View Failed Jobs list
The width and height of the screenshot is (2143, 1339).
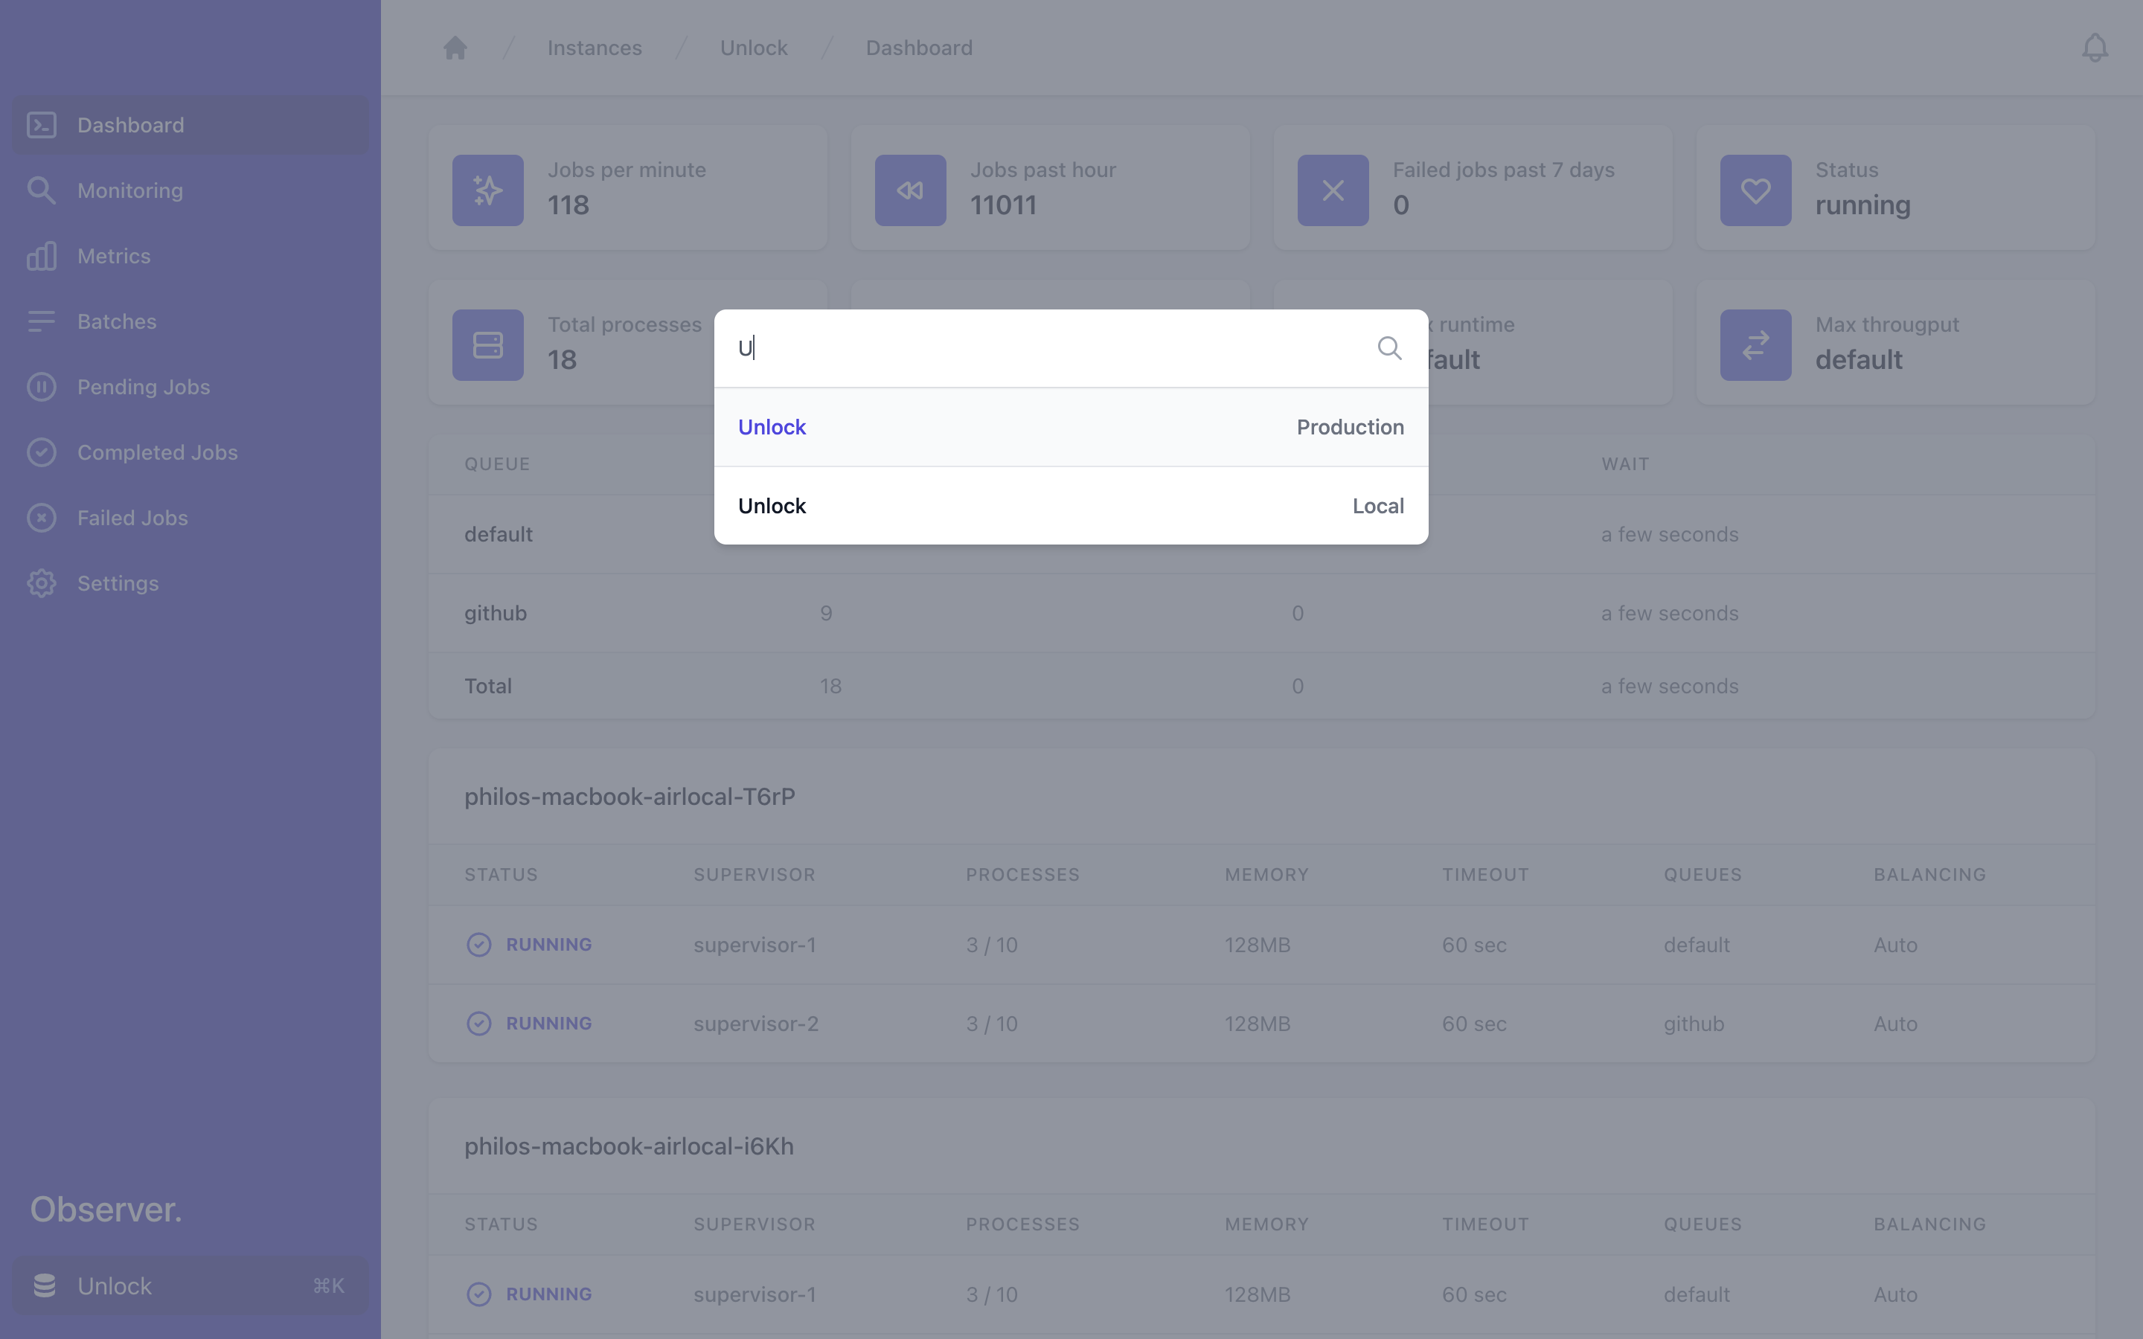tap(132, 518)
